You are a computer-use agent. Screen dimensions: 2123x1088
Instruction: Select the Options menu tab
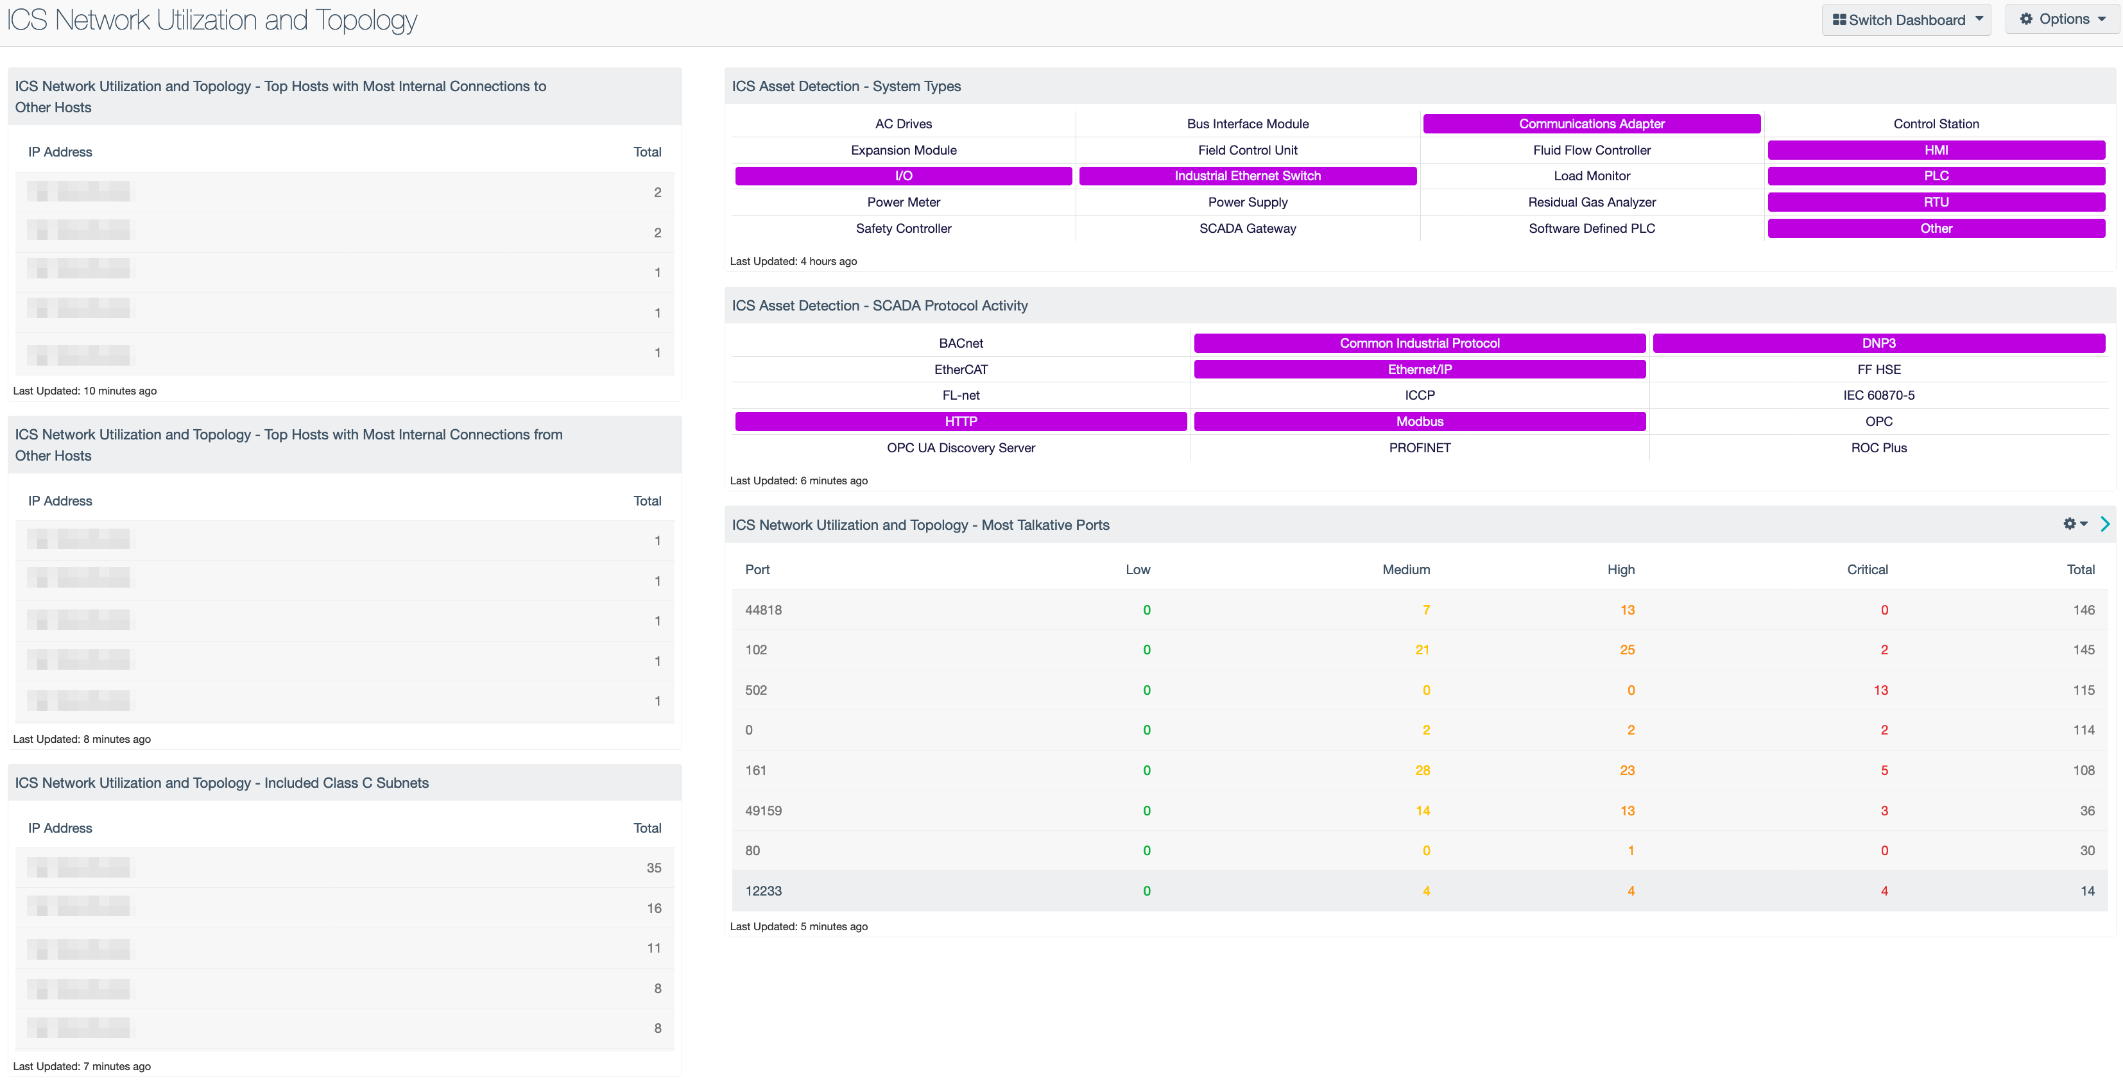pos(2061,18)
